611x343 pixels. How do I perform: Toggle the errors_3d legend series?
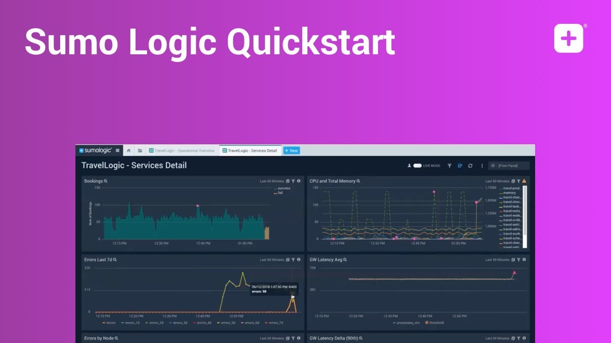178,323
